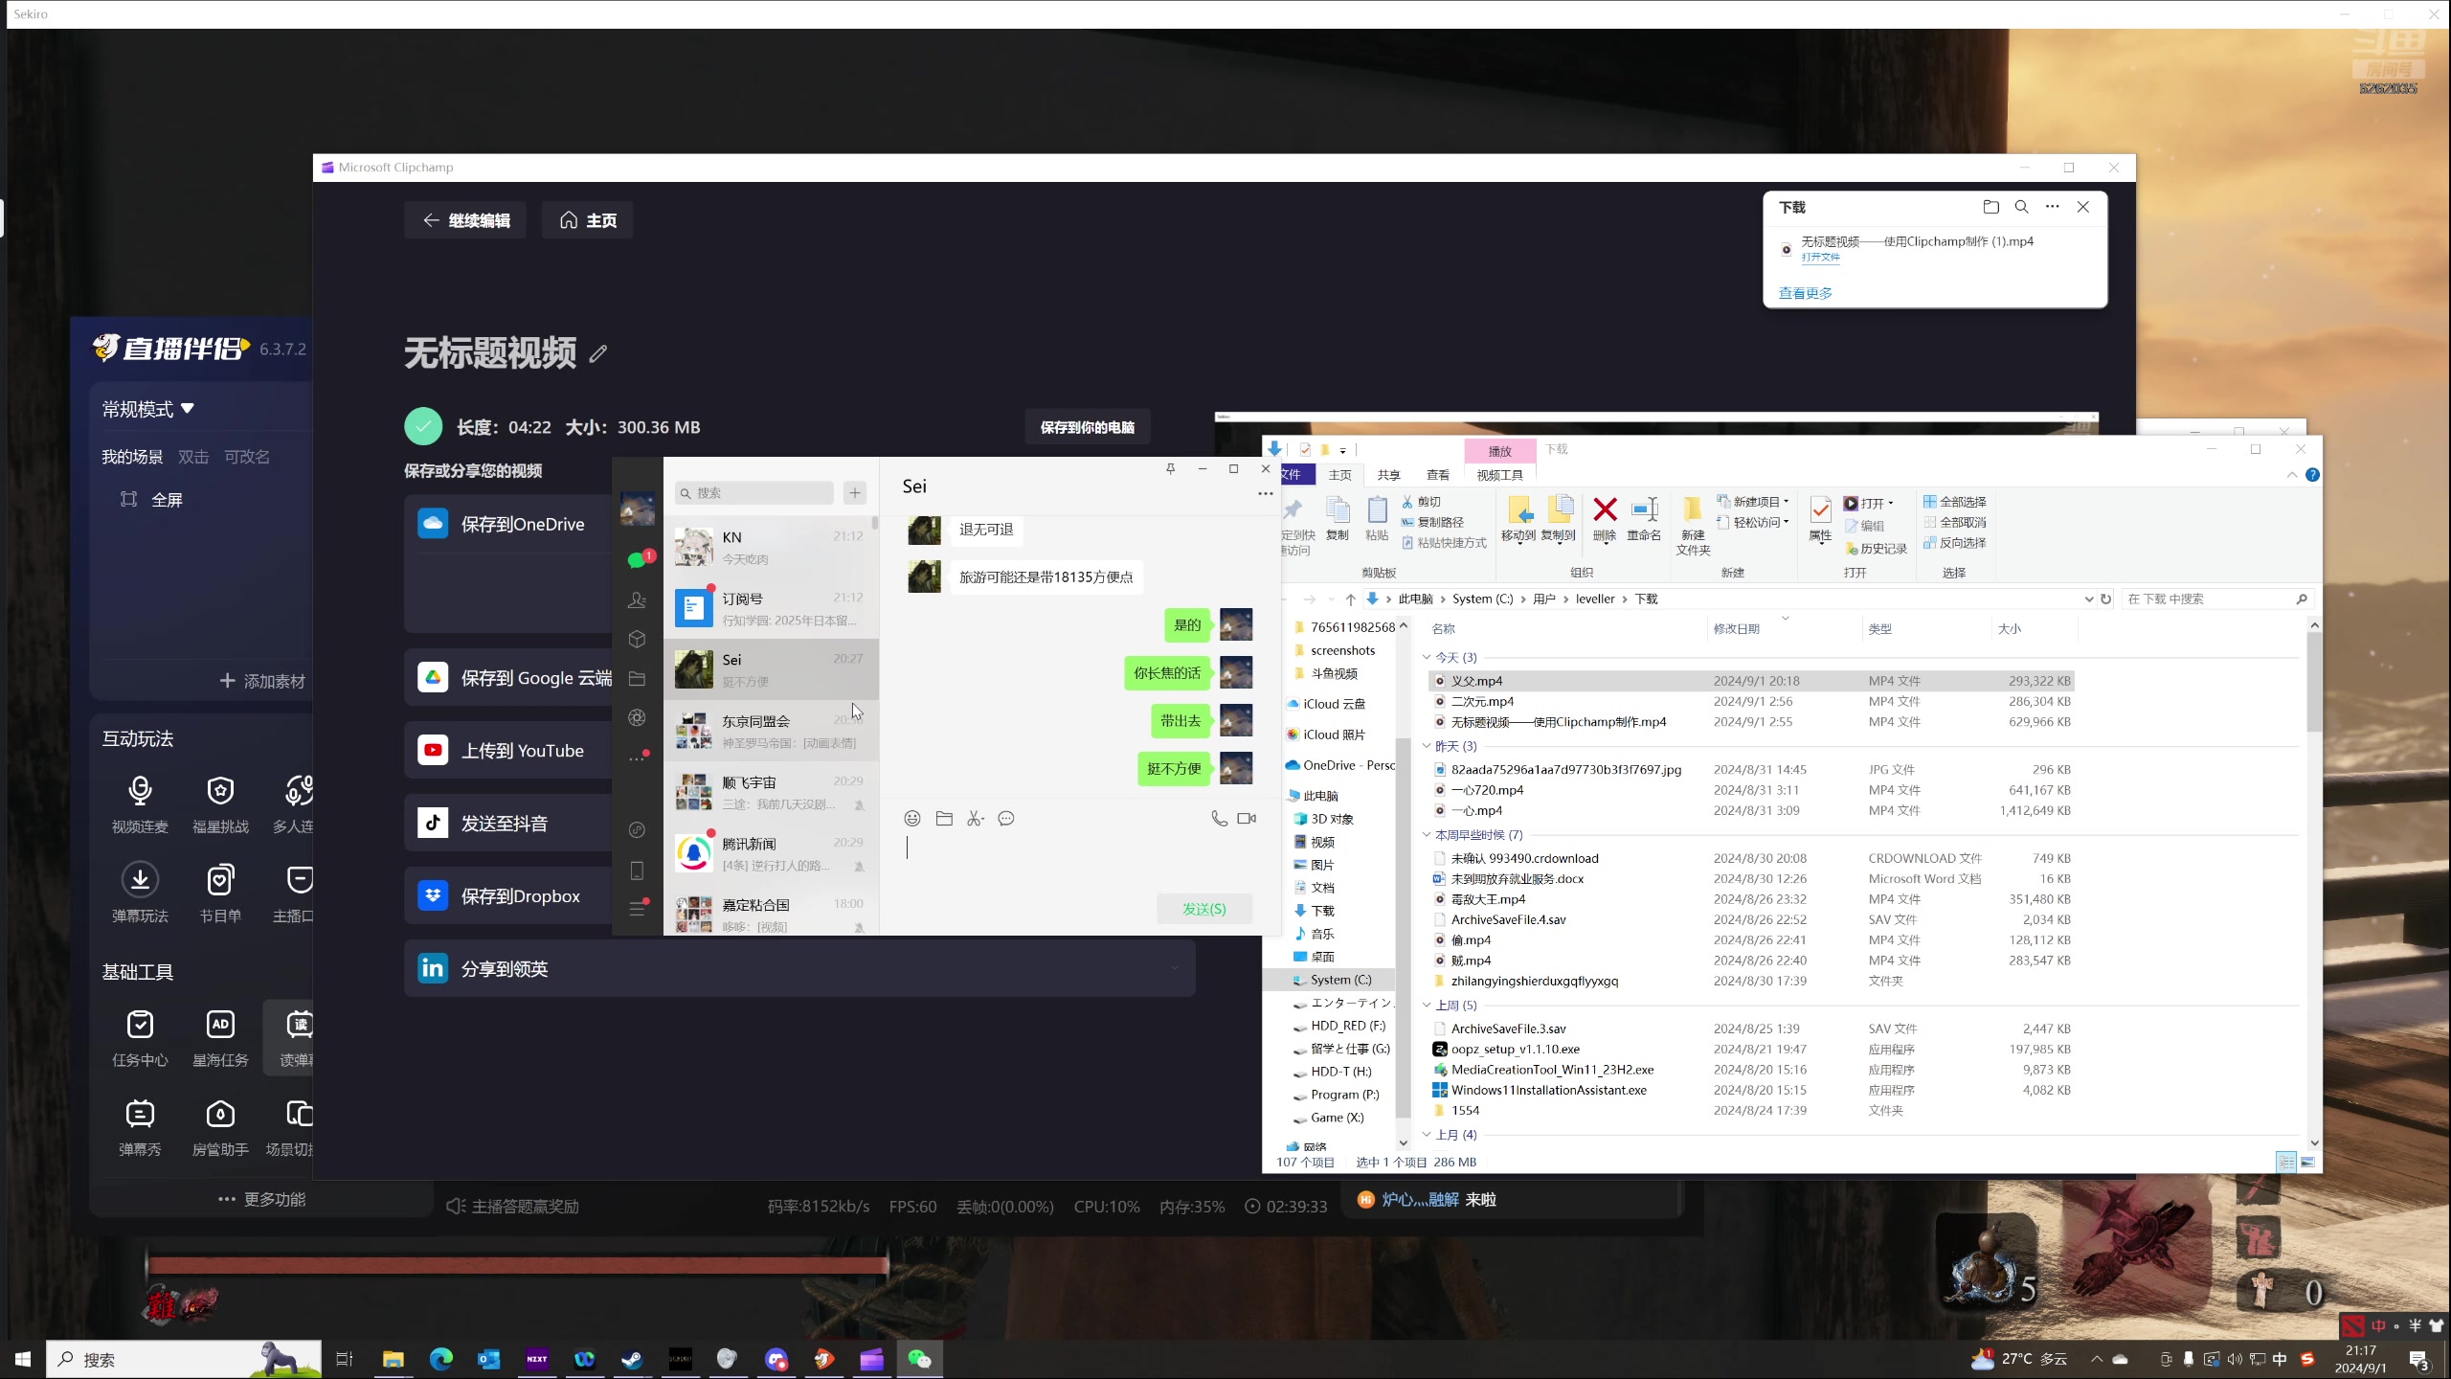
Task: Click 重命名 in Explorer ribbon
Action: [1644, 518]
